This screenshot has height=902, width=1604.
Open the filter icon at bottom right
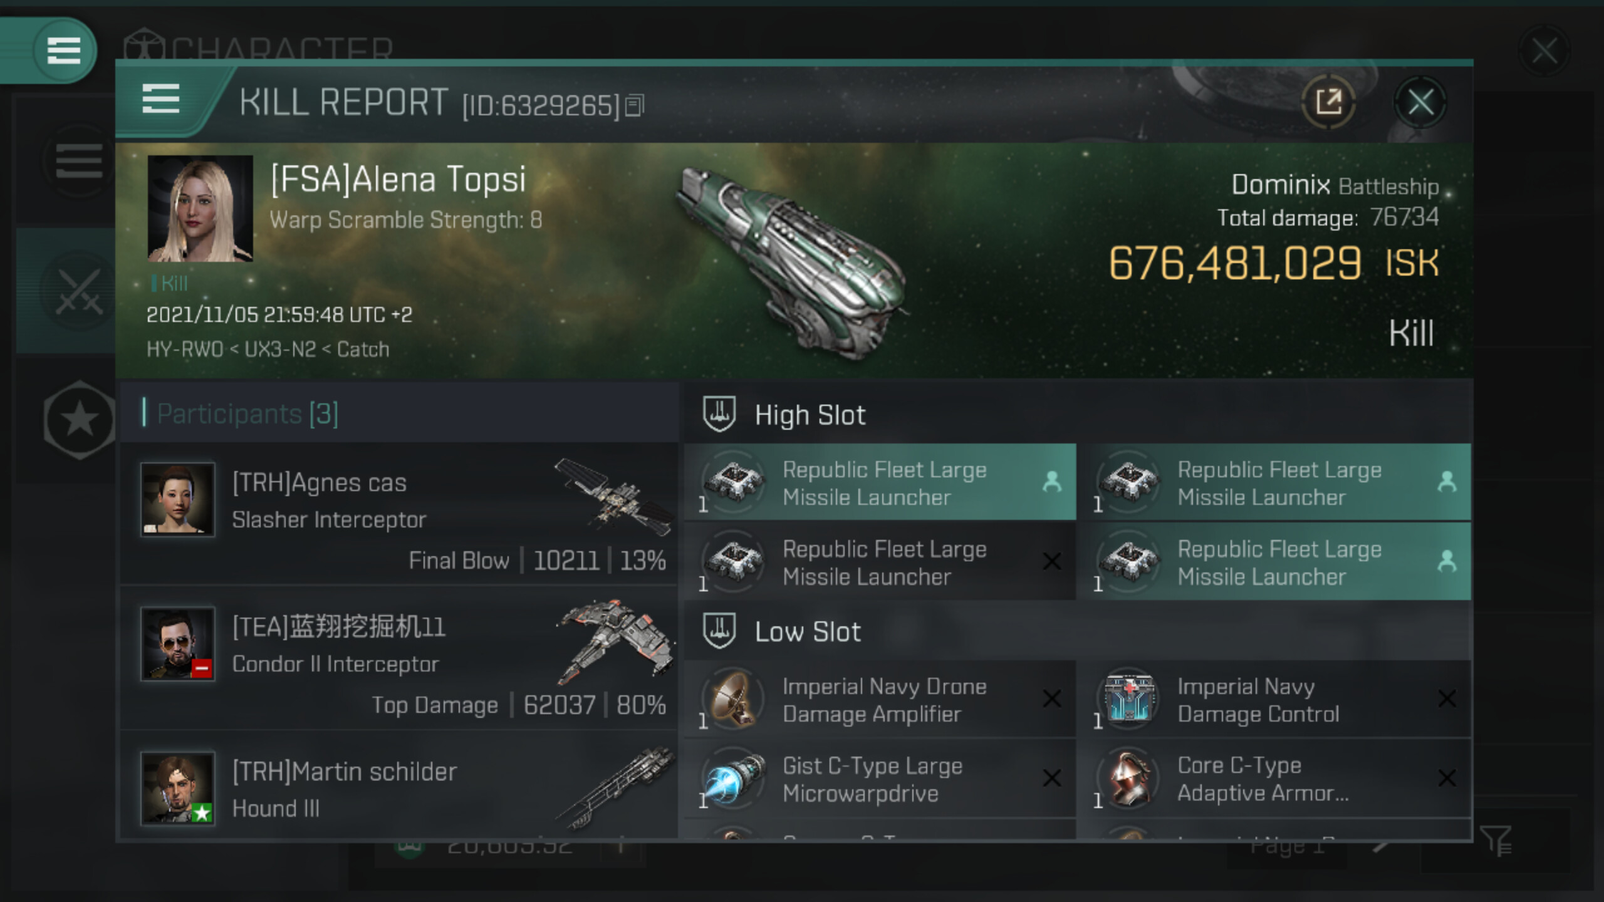1495,841
